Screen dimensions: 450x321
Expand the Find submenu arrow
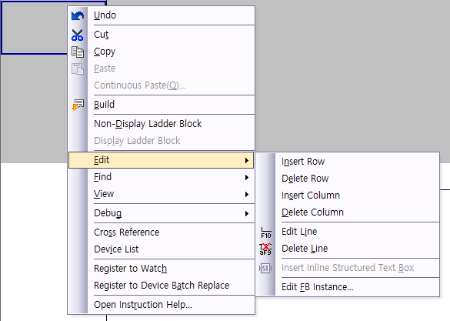[246, 178]
